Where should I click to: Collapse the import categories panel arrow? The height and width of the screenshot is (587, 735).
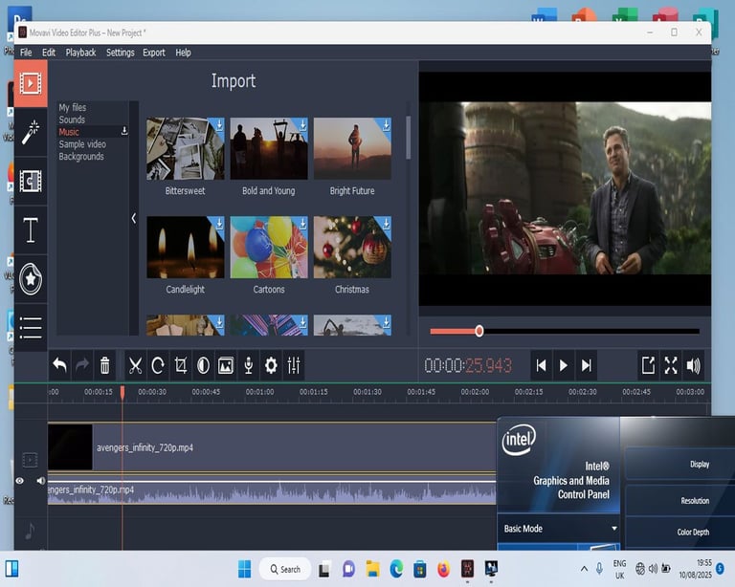134,218
